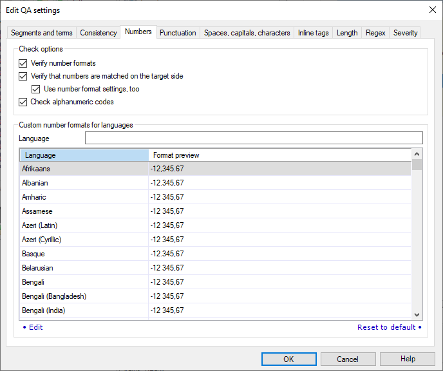This screenshot has width=443, height=371.
Task: Go to Spaces, capitals, characters tab
Action: pyautogui.click(x=247, y=33)
